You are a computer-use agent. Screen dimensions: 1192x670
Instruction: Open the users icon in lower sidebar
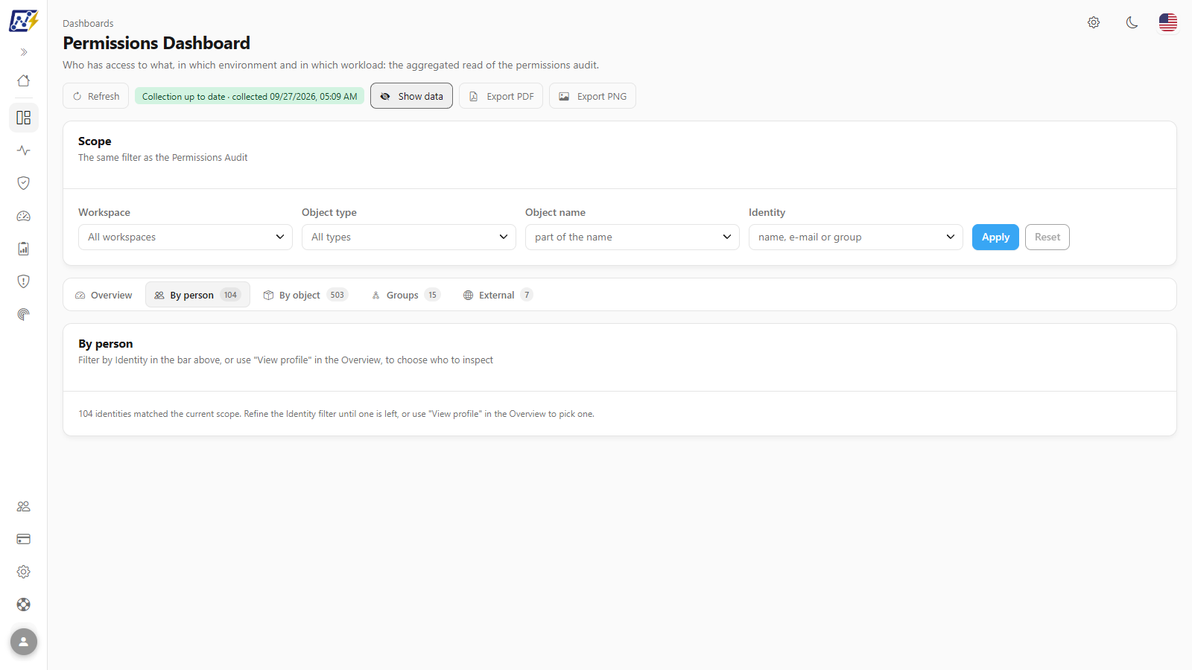[x=24, y=506]
